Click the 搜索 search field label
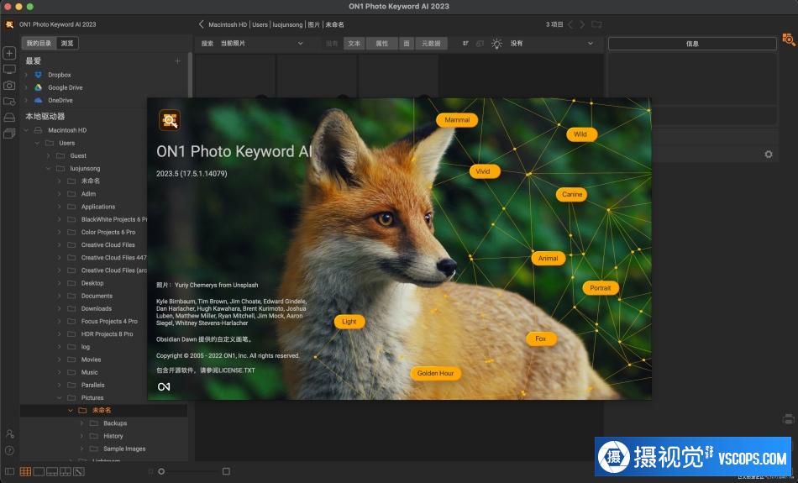This screenshot has height=483, width=798. [x=207, y=44]
